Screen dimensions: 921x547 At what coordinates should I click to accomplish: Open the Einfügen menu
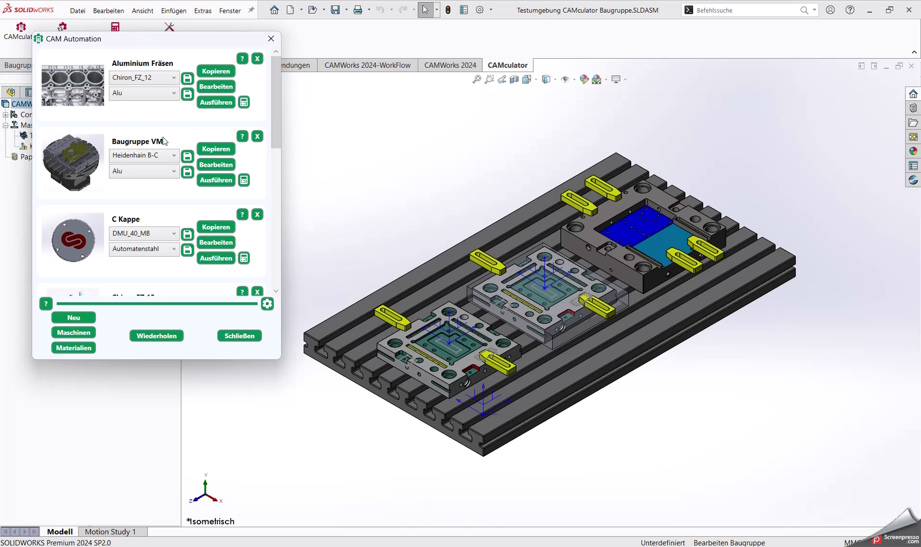(x=174, y=11)
